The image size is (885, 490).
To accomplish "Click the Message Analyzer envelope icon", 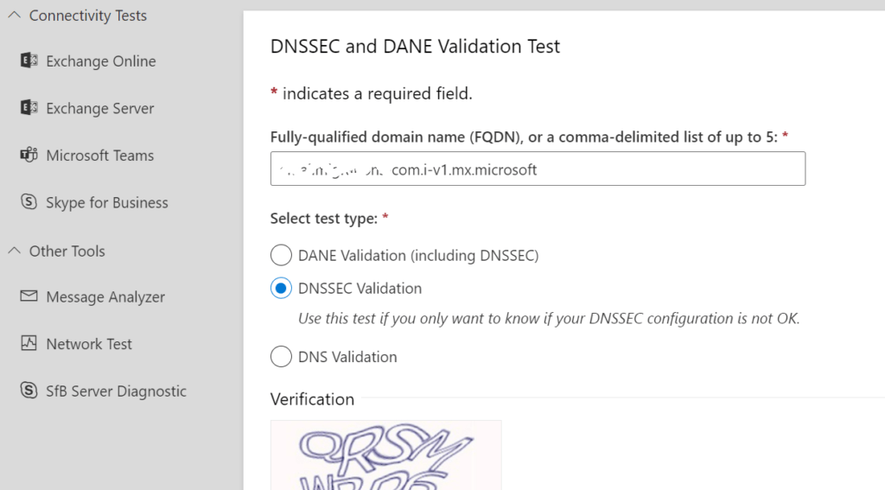I will 29,296.
